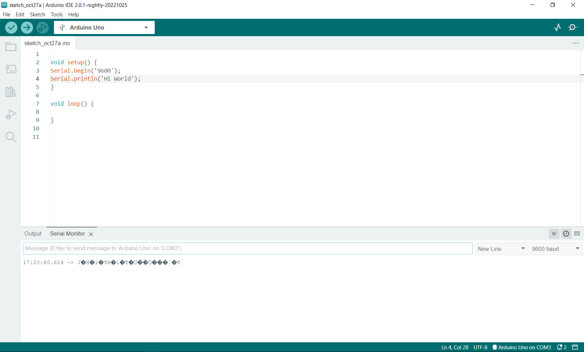Click the serial message input field

pyautogui.click(x=248, y=248)
